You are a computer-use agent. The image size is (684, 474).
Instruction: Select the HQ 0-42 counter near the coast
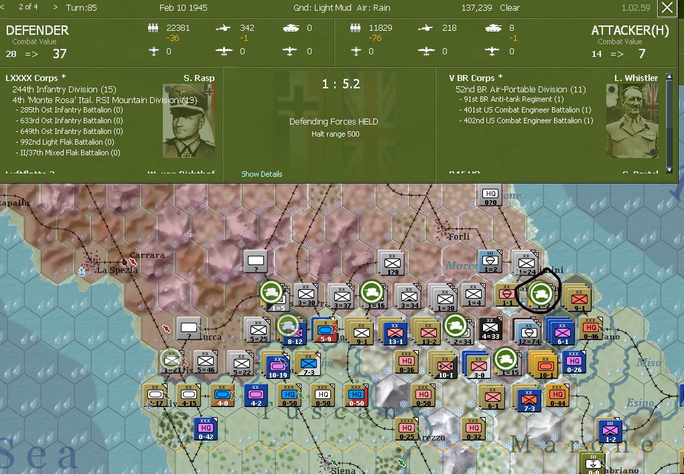[x=205, y=429]
